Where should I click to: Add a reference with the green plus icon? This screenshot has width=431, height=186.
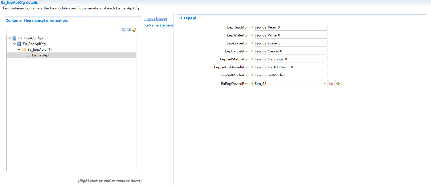coord(338,83)
